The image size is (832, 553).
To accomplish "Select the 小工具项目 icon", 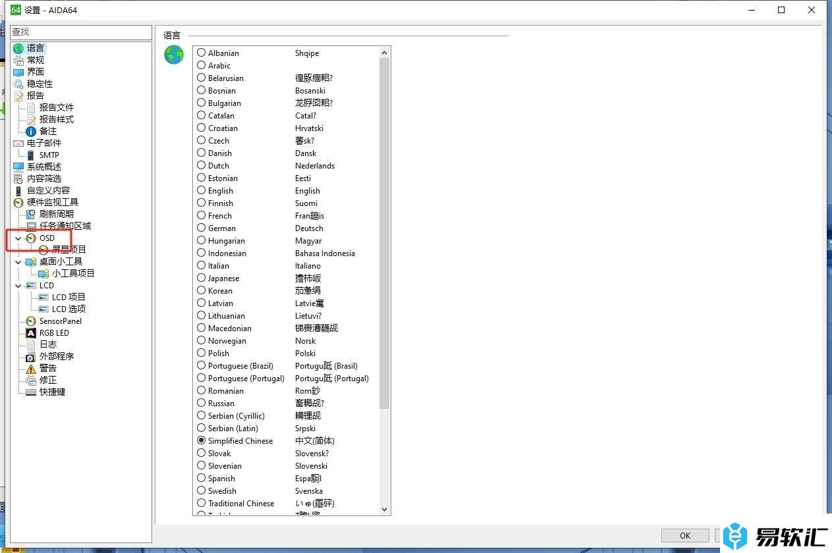I will 43,273.
